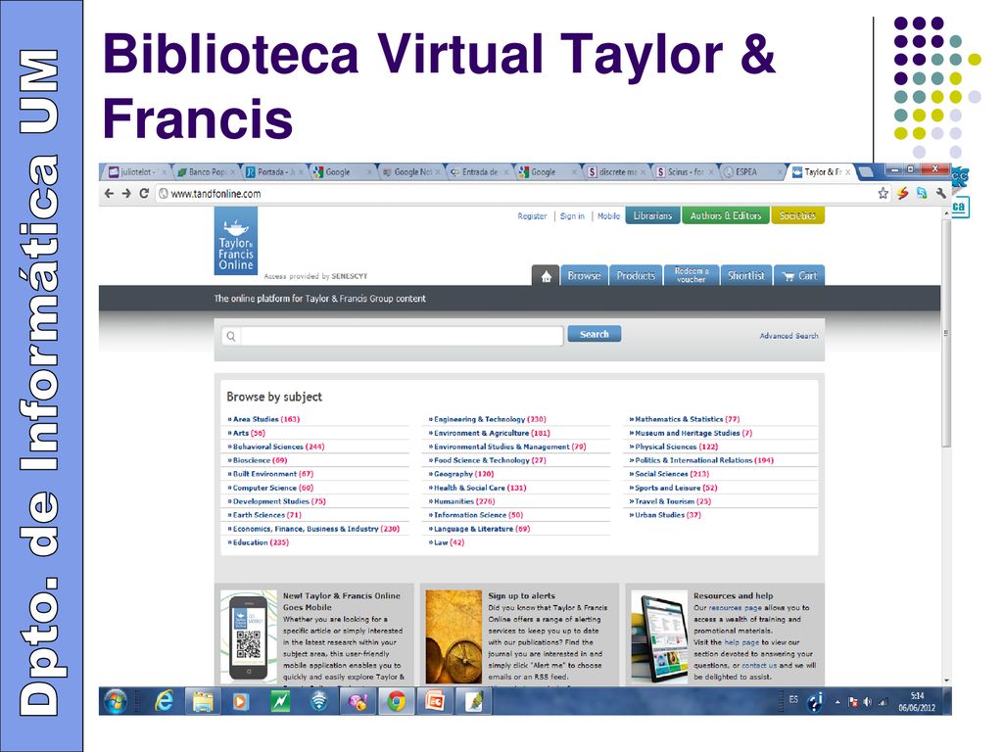1003x752 pixels.
Task: Browse the Law subject
Action: click(449, 542)
